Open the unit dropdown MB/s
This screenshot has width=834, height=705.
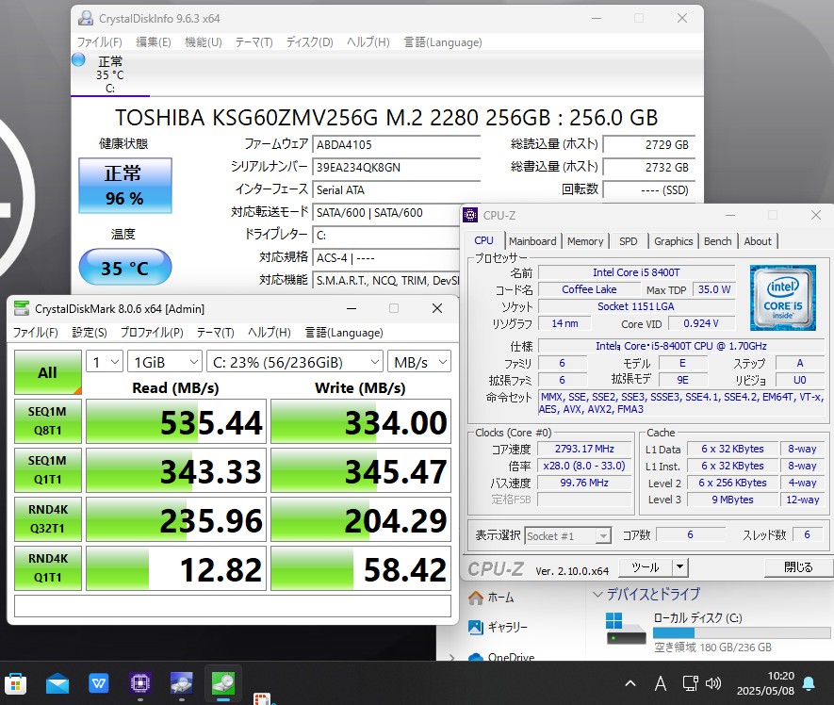tap(419, 362)
